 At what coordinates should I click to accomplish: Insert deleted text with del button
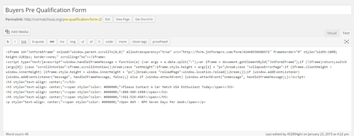[52, 42]
